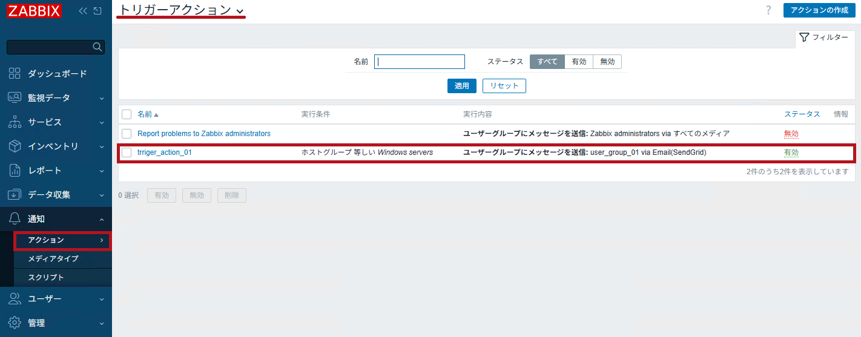
Task: Open メディアタイプ menu item
Action: click(x=53, y=259)
